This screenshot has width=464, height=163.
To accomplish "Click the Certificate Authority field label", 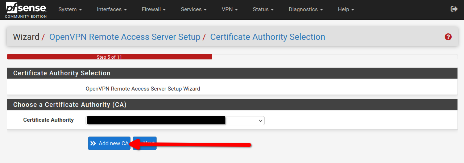I will [48, 120].
